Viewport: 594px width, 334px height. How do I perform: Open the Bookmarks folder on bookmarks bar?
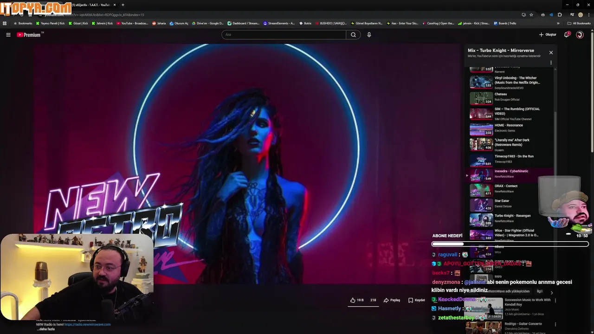(23, 23)
